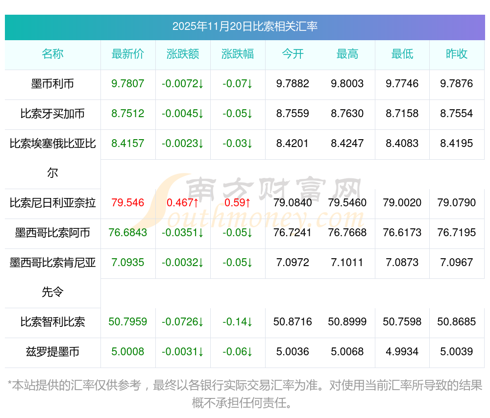
Task: Select highest price 7.1011
Action: click(347, 263)
